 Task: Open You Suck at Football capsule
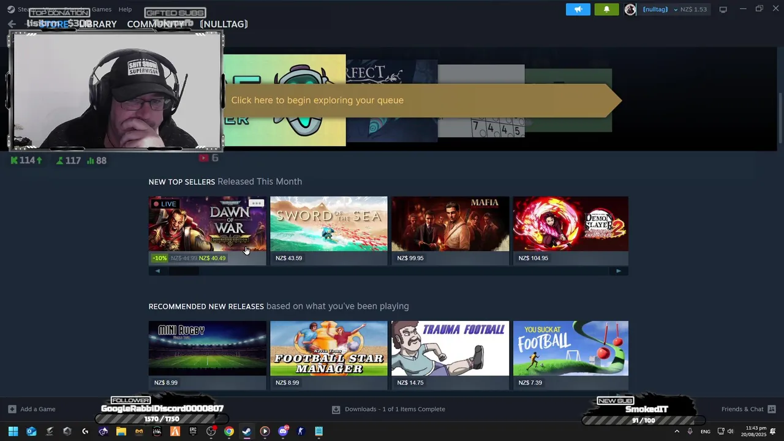[x=571, y=355]
